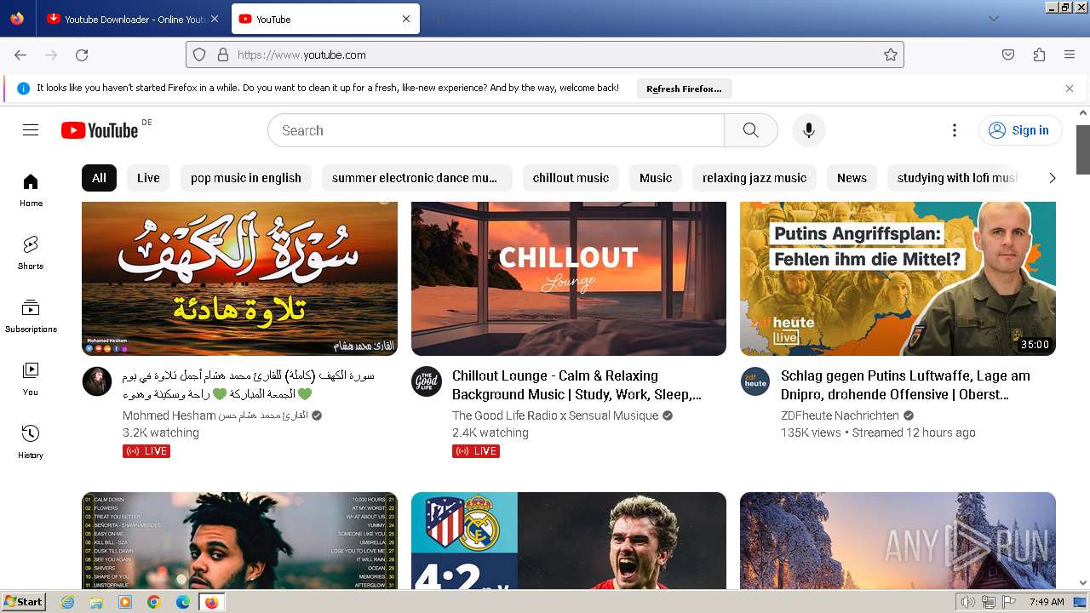Screen dimensions: 1090x613
Task: Close the YouTube browser tab
Action: click(406, 19)
